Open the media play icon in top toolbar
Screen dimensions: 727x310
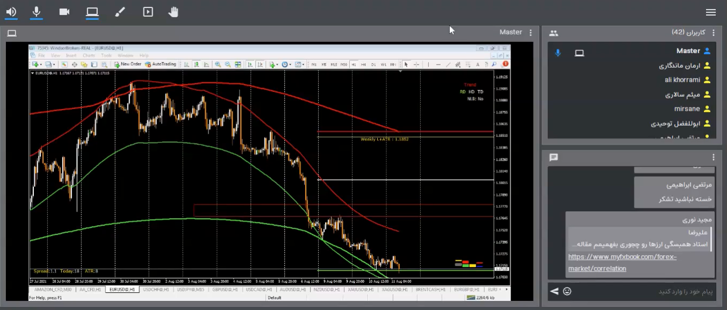pyautogui.click(x=148, y=12)
